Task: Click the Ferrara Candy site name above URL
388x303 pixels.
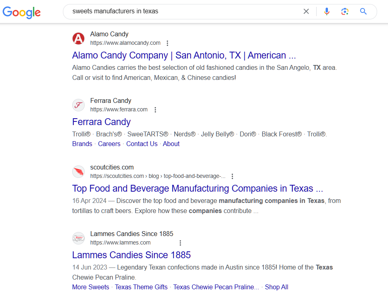Action: [111, 100]
